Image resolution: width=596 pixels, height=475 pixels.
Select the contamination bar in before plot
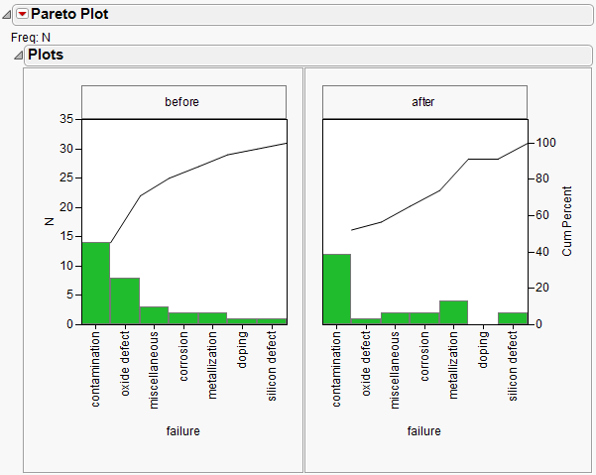coord(96,284)
